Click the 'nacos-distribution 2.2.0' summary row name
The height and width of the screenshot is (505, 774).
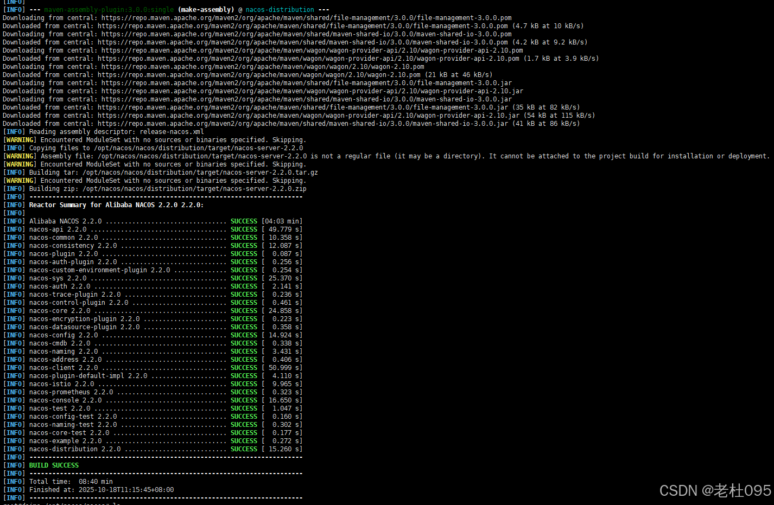tap(75, 449)
